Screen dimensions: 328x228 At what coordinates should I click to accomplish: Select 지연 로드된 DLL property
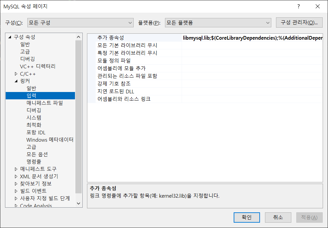[205, 91]
